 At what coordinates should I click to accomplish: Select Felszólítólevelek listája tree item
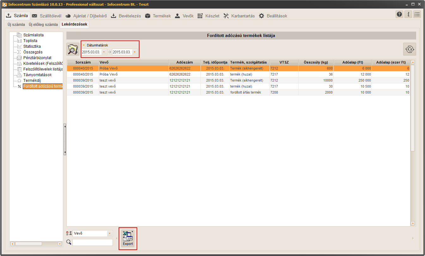(x=43, y=69)
